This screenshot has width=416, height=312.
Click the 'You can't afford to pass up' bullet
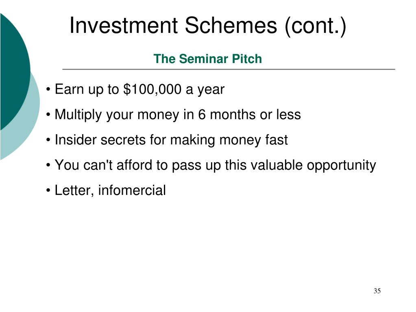tap(215, 165)
